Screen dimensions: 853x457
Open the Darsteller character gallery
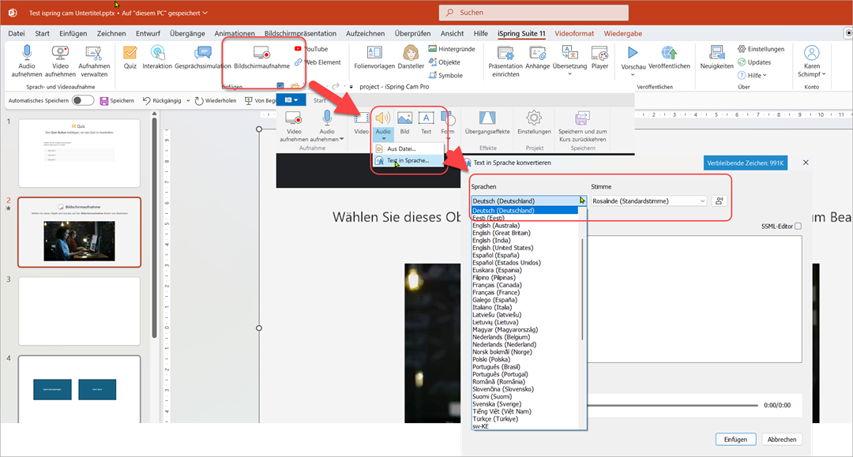tap(411, 54)
